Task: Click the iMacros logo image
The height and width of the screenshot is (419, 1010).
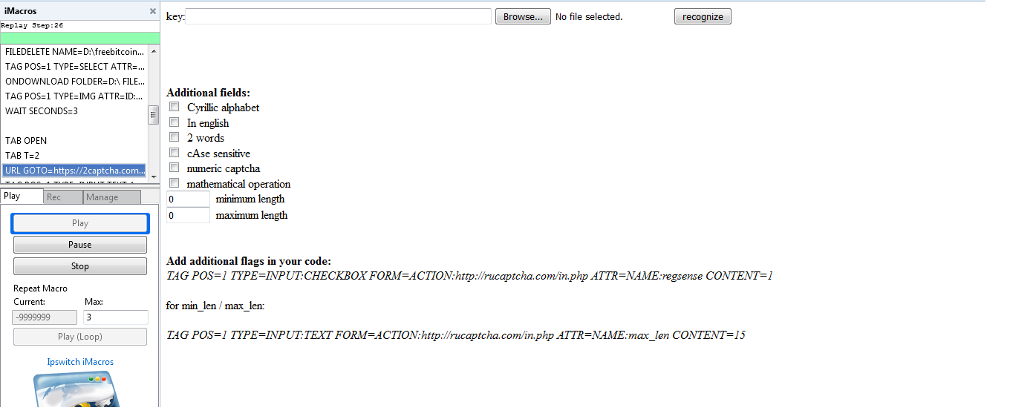Action: click(77, 389)
